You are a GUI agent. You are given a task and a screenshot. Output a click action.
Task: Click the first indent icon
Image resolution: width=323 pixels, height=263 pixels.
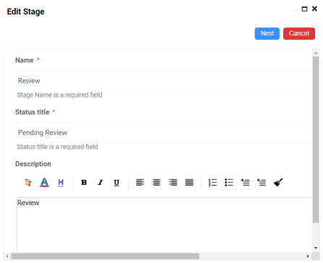pyautogui.click(x=245, y=183)
